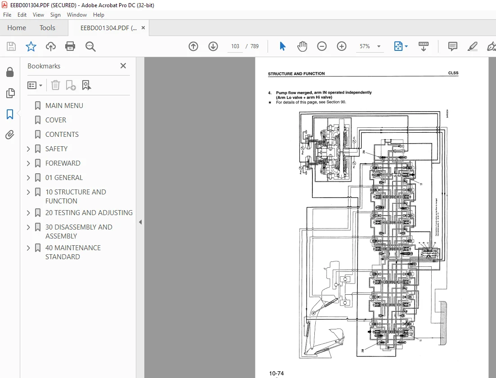
Task: Open the scrolling mode keyboard icon
Action: pyautogui.click(x=423, y=46)
